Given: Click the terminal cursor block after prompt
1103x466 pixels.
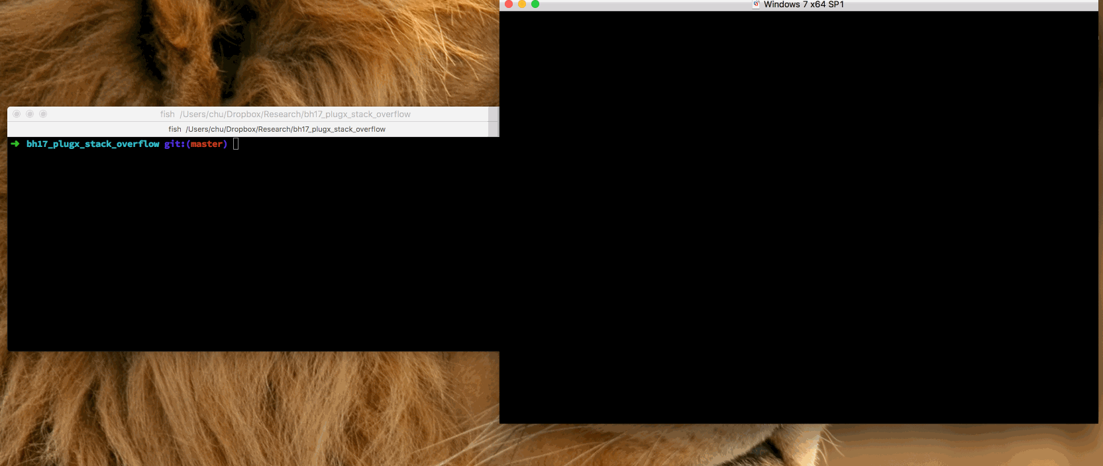Looking at the screenshot, I should tap(236, 144).
